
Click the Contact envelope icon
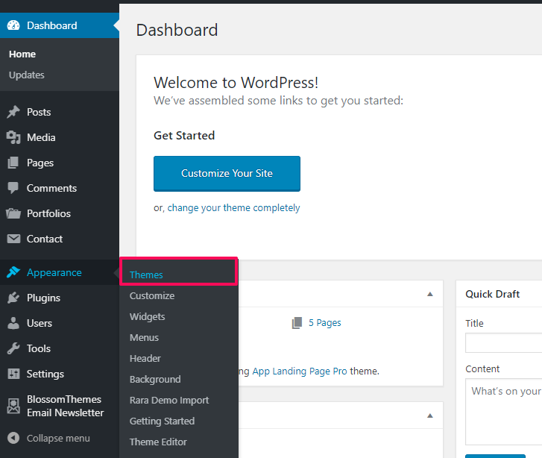[x=13, y=239]
